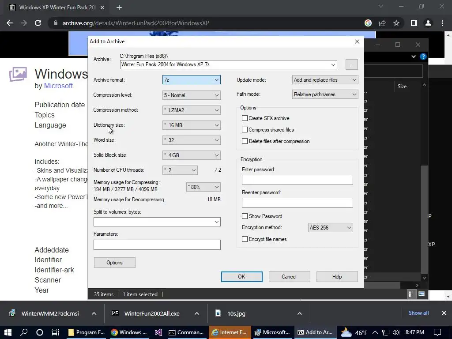Enable Compress shared files
Screen dimensions: 452x339
(x=245, y=130)
